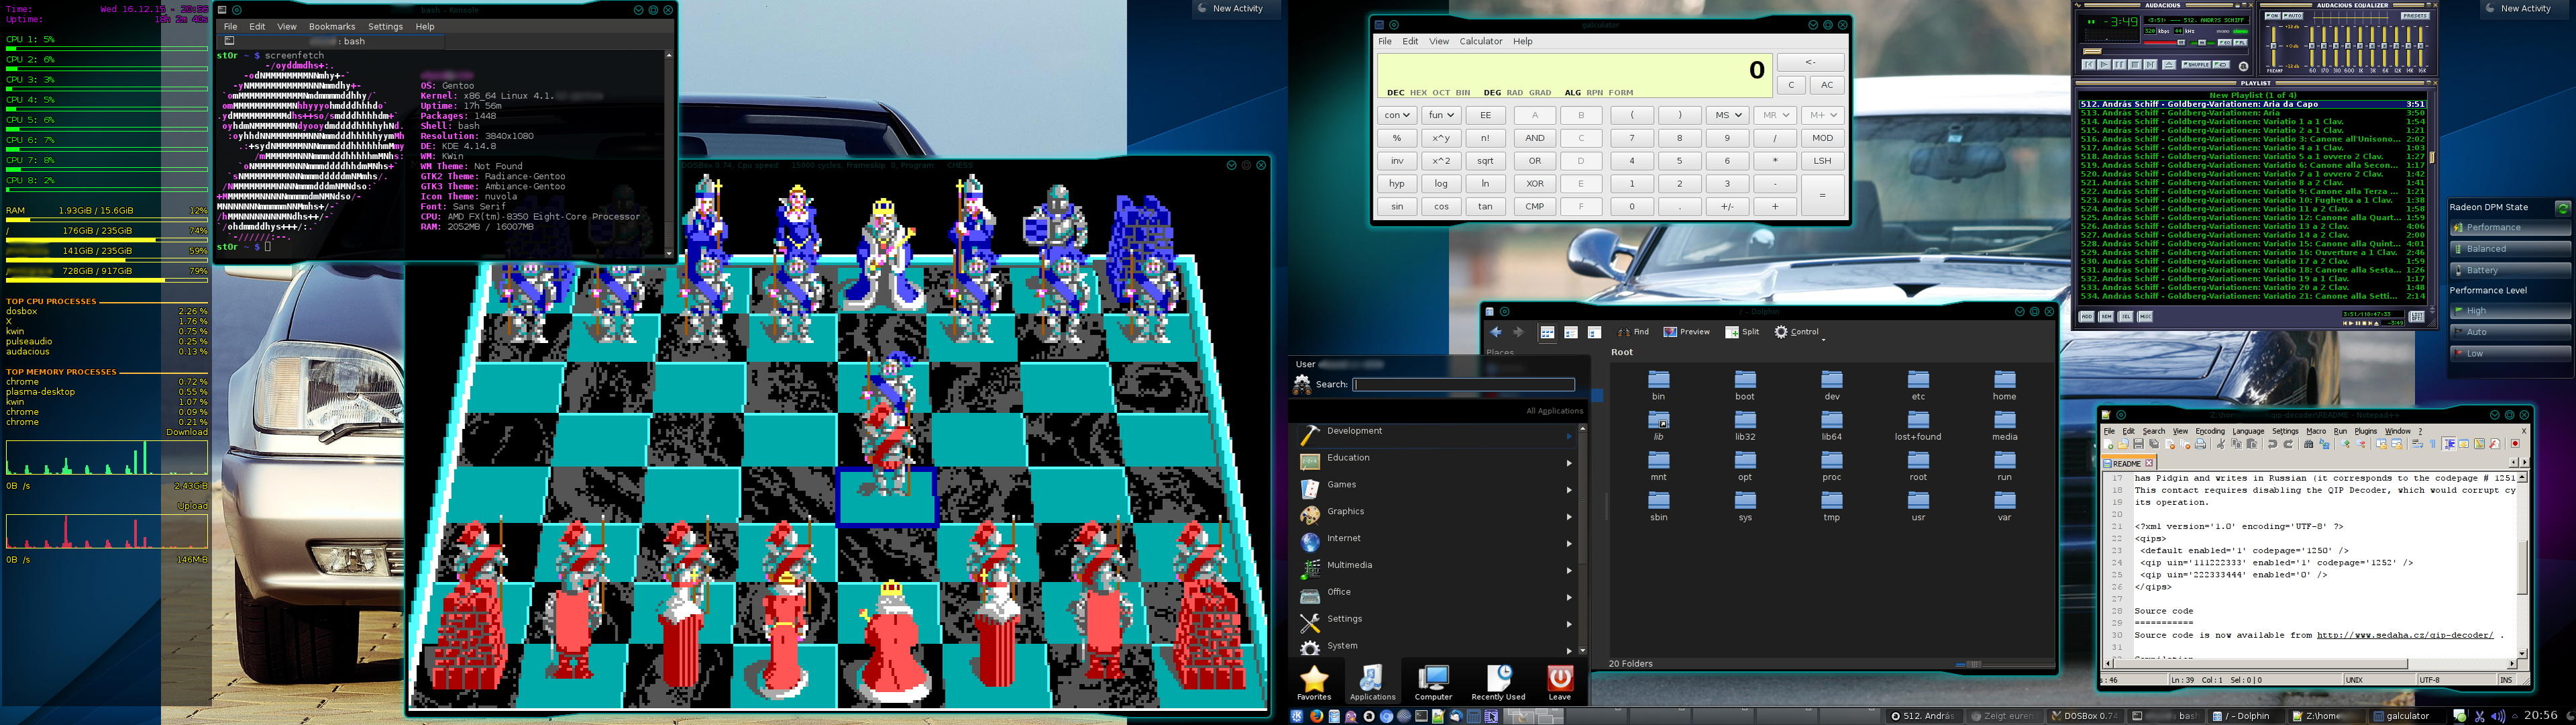Adjust the Audacious preamp equalizer slider
This screenshot has width=2576, height=725.
click(x=2274, y=46)
